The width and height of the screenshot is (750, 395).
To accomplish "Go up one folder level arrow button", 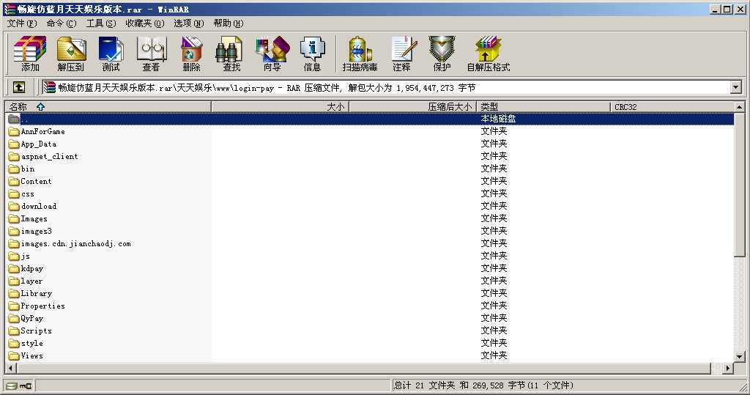I will tap(18, 87).
